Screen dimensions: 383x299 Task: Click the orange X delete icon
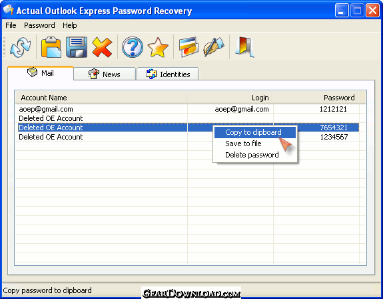[102, 47]
